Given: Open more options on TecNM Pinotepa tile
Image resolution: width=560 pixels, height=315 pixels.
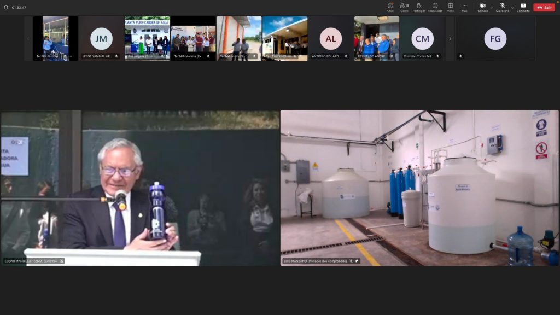Looking at the screenshot, I should 71,56.
